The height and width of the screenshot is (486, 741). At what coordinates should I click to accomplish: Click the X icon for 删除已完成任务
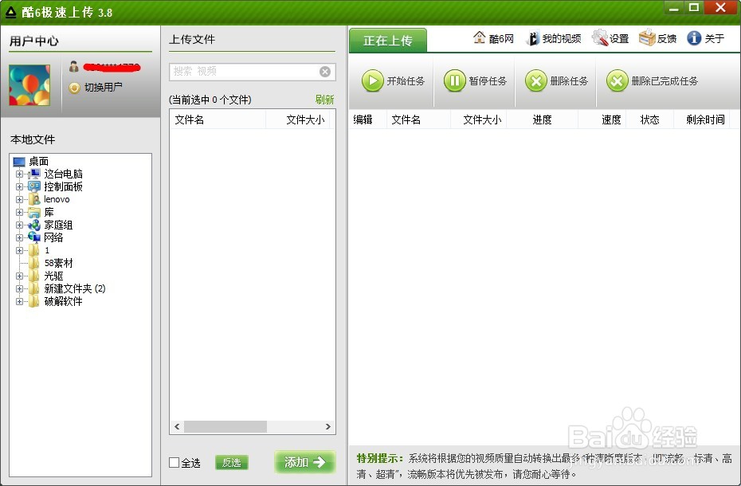[x=617, y=80]
